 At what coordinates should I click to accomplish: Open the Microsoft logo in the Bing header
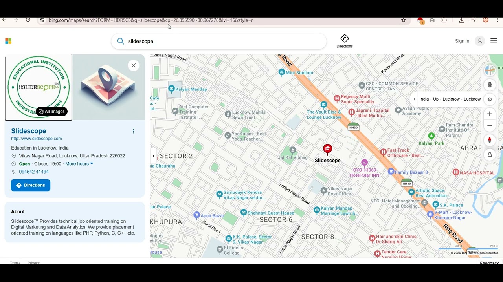(8, 41)
